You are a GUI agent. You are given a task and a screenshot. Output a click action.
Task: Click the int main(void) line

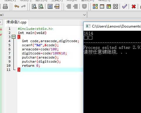click(32, 33)
